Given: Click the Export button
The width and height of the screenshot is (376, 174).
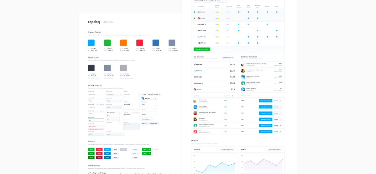Looking at the screenshot, I should (134, 157).
